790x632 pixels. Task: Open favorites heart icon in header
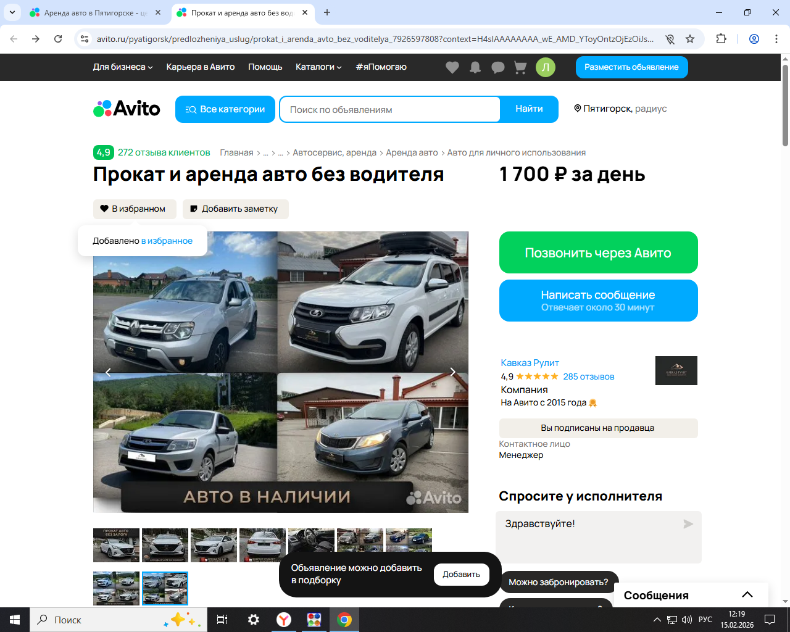click(x=452, y=67)
